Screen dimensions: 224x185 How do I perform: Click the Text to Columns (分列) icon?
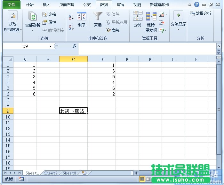point(137,19)
